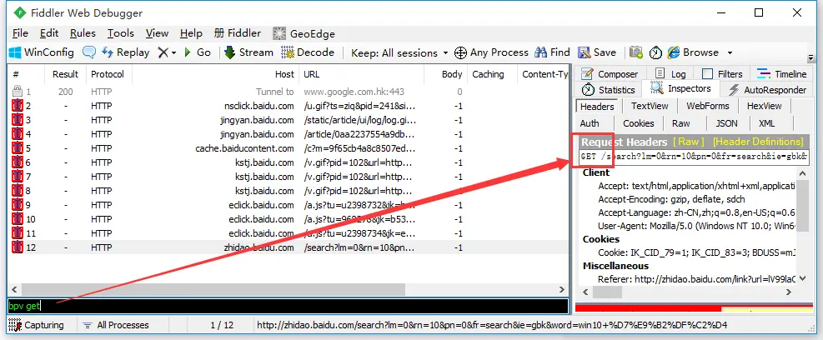Toggle Stream mode in toolbar
Viewport: 823px width, 340px height.
(x=248, y=52)
